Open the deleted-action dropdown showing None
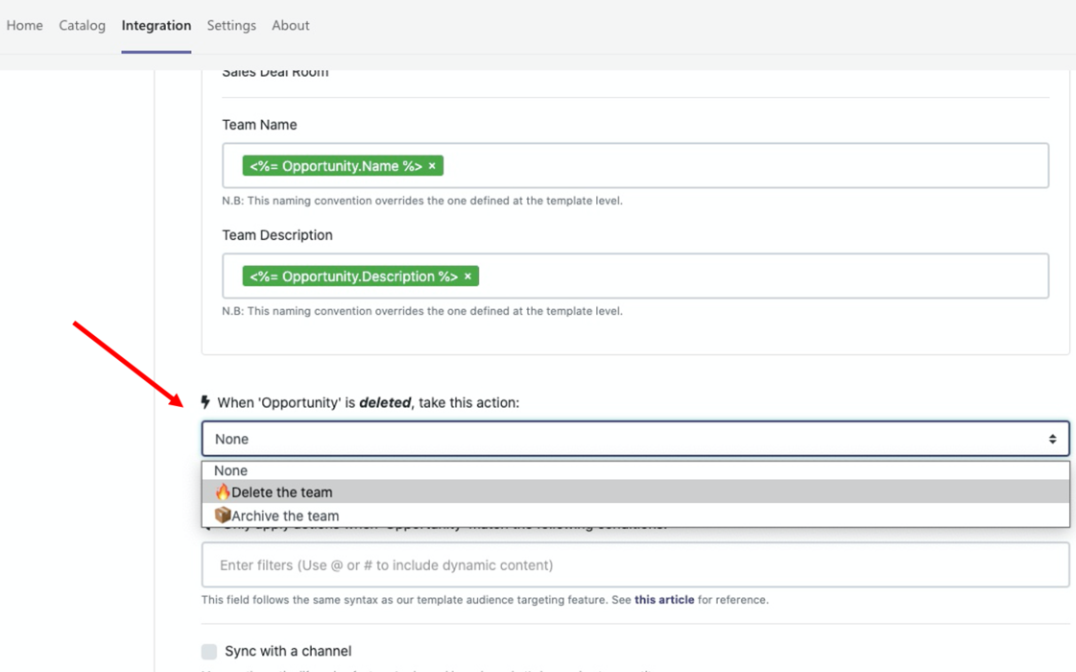Viewport: 1076px width, 672px height. pyautogui.click(x=635, y=439)
